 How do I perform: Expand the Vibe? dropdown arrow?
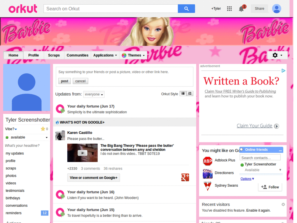click(16, 129)
